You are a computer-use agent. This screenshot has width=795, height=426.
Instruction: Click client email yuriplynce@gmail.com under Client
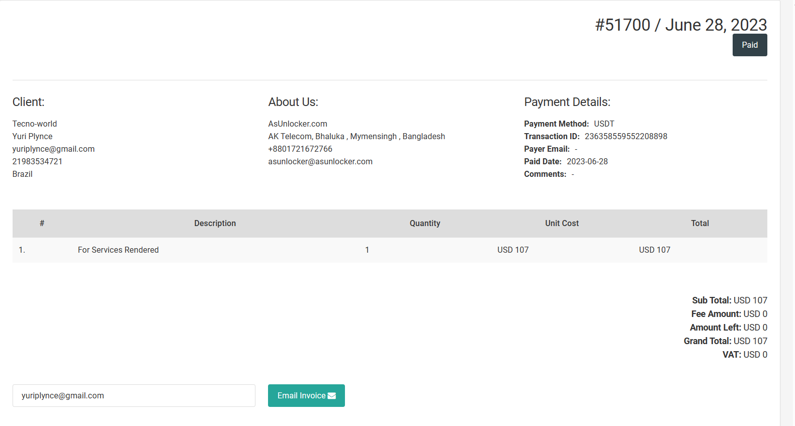53,149
